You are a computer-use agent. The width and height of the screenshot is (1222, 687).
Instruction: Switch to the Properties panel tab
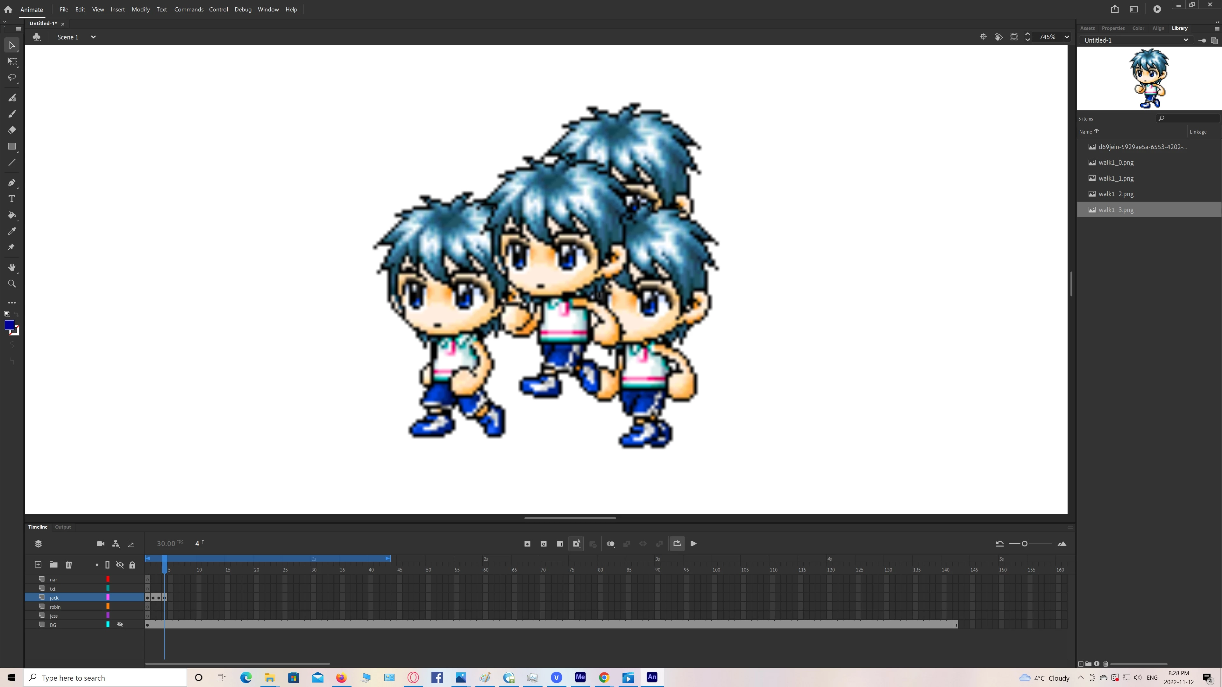(x=1113, y=28)
